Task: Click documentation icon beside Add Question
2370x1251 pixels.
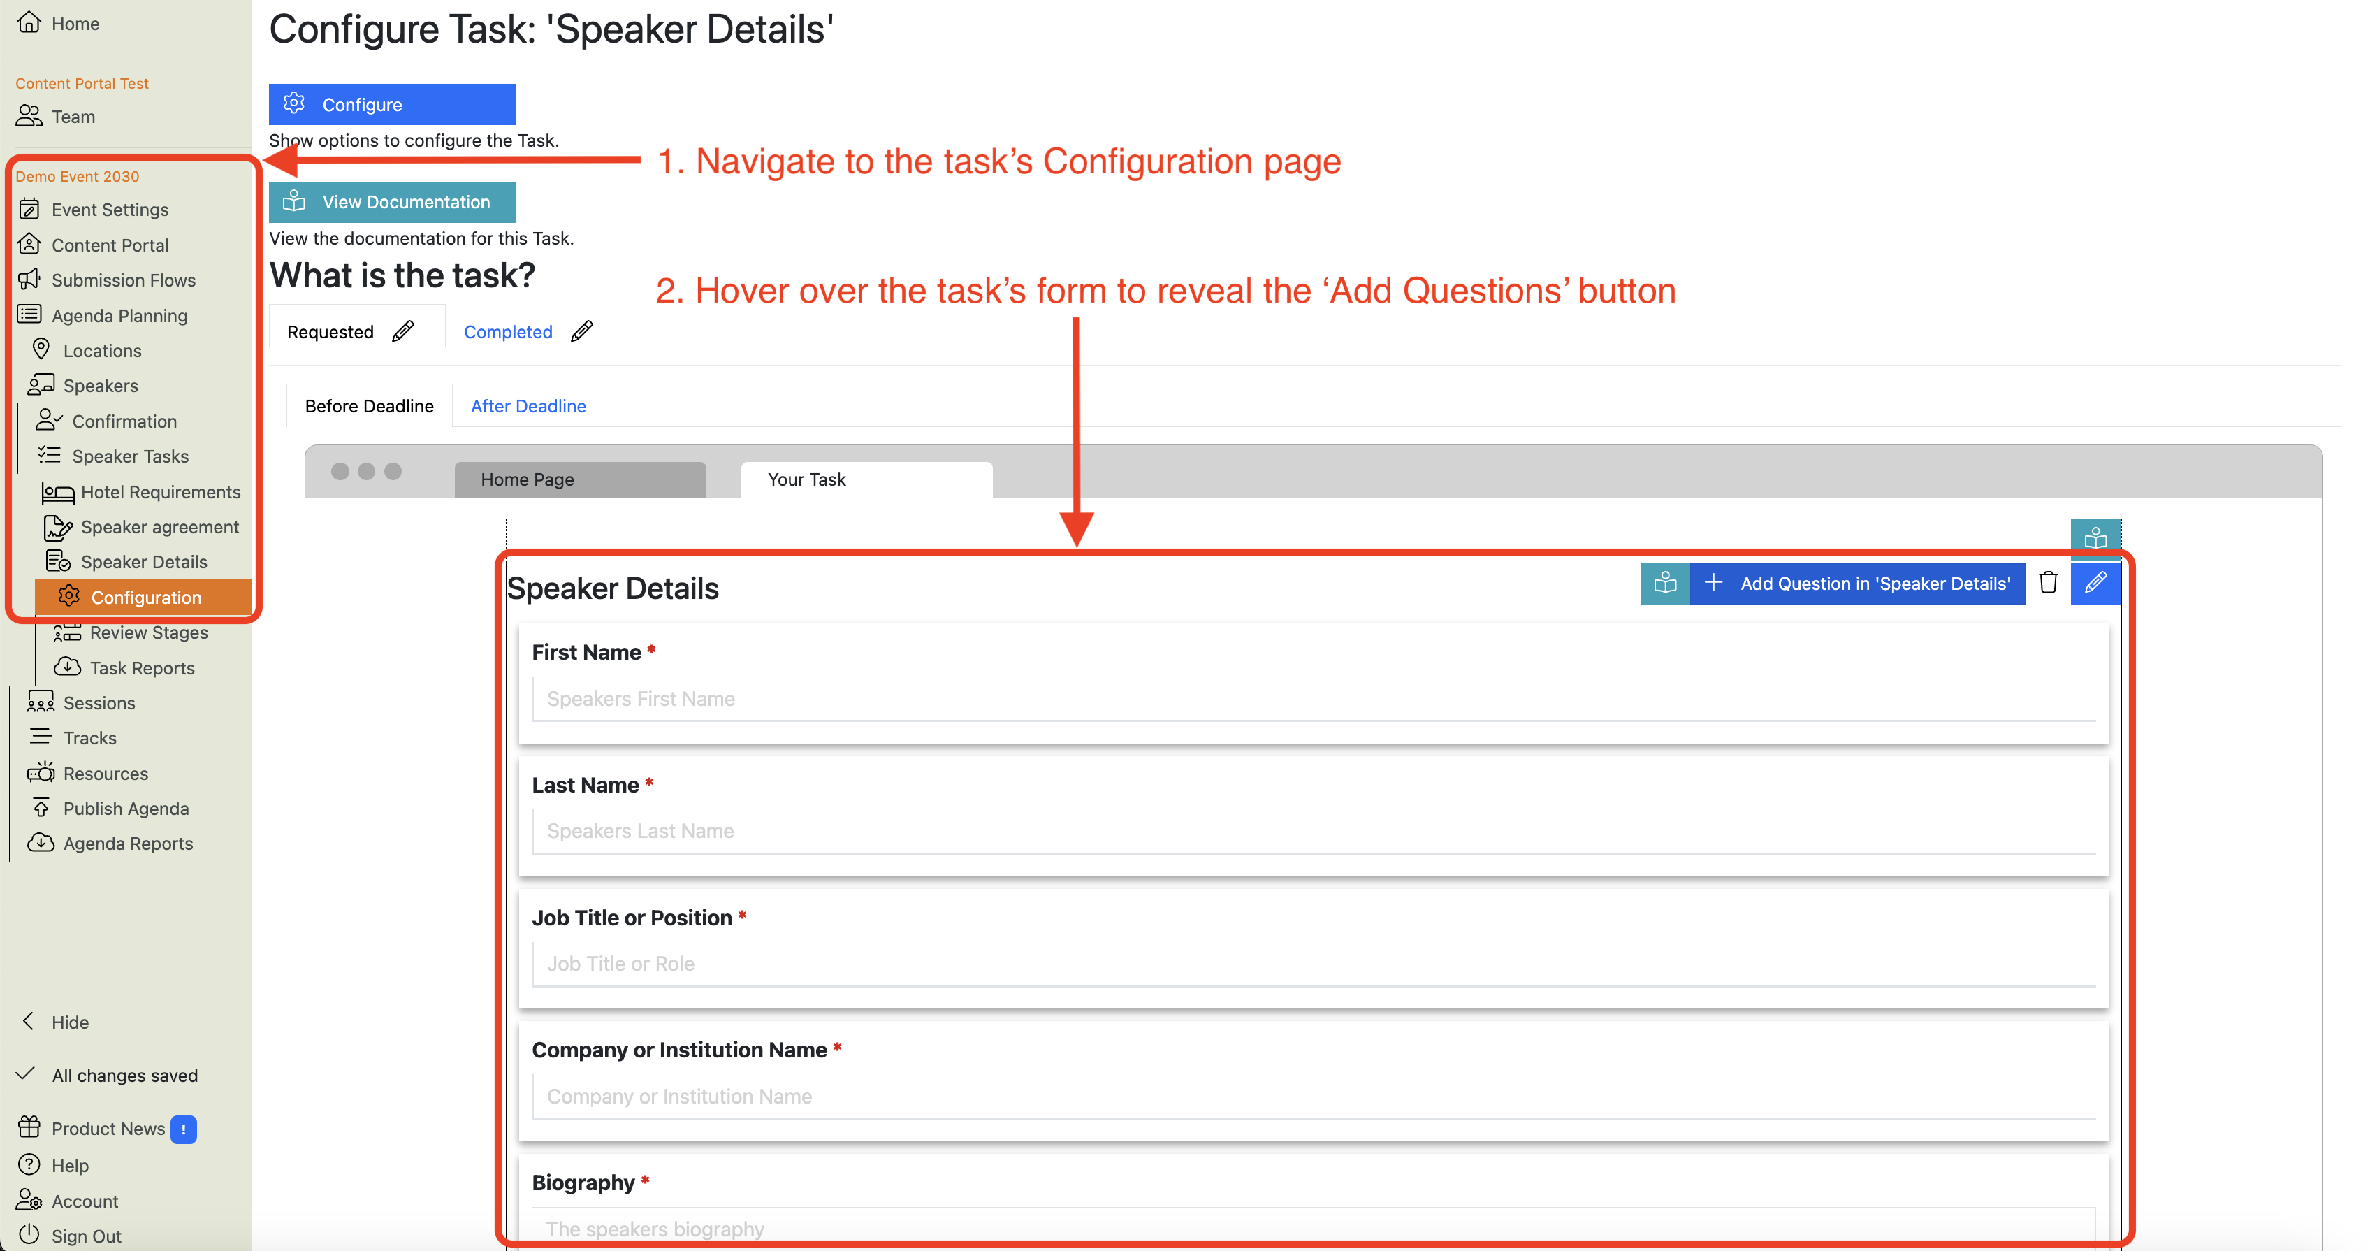Action: click(1664, 584)
